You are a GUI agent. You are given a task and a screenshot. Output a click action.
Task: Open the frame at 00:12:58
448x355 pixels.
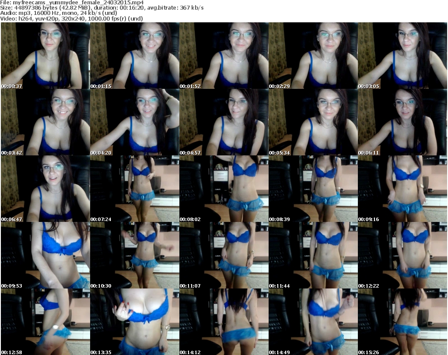click(45, 322)
